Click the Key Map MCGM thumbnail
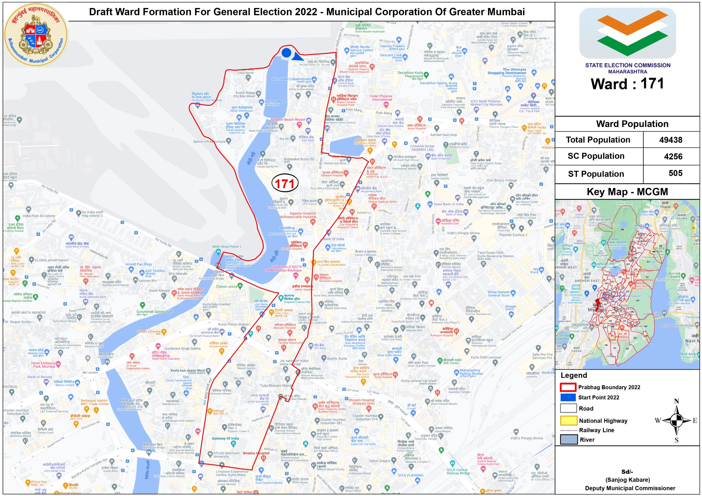 627,284
